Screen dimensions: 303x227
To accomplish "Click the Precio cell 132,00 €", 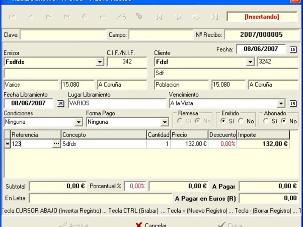I will pos(189,144).
